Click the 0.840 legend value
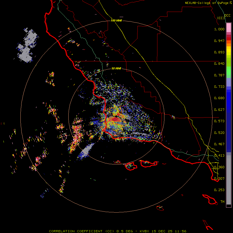 (219, 64)
